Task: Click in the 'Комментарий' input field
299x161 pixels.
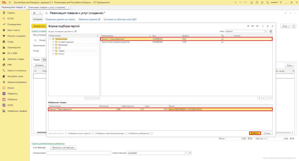Action: coord(79,153)
